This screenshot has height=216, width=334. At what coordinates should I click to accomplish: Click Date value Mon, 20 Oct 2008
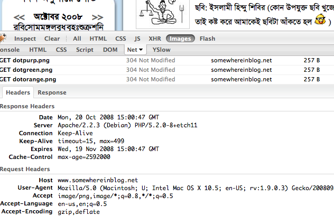tap(108, 117)
